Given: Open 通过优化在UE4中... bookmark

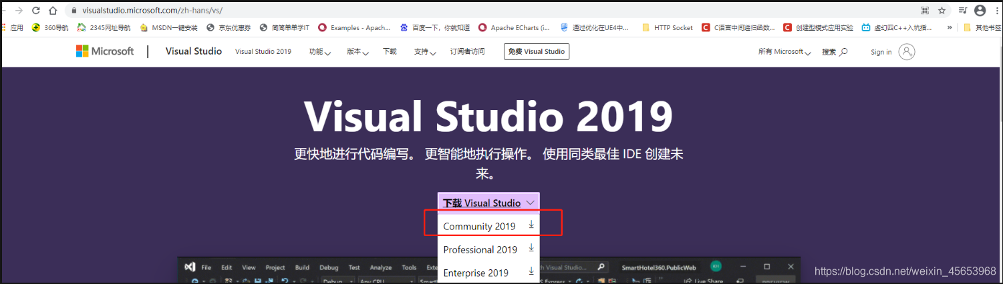Looking at the screenshot, I should pos(595,28).
